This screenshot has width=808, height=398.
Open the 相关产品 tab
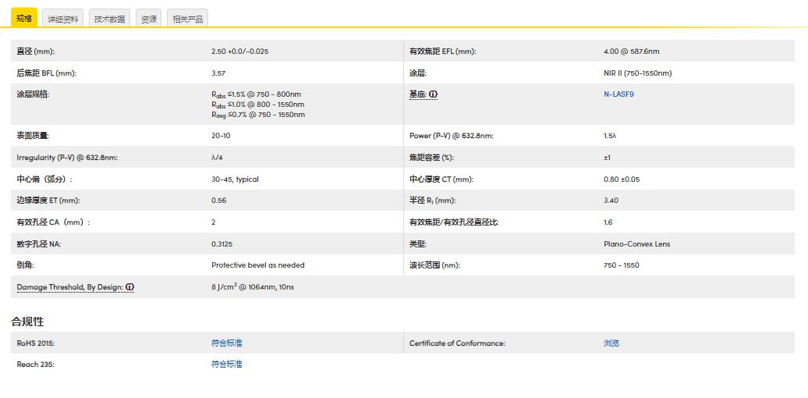pyautogui.click(x=187, y=19)
